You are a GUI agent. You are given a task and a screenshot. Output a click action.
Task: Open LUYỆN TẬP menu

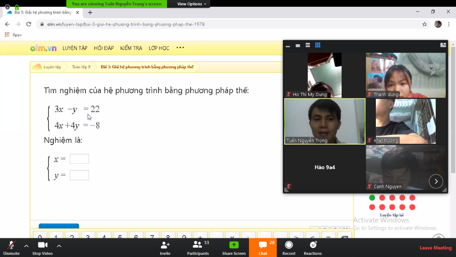pos(75,48)
